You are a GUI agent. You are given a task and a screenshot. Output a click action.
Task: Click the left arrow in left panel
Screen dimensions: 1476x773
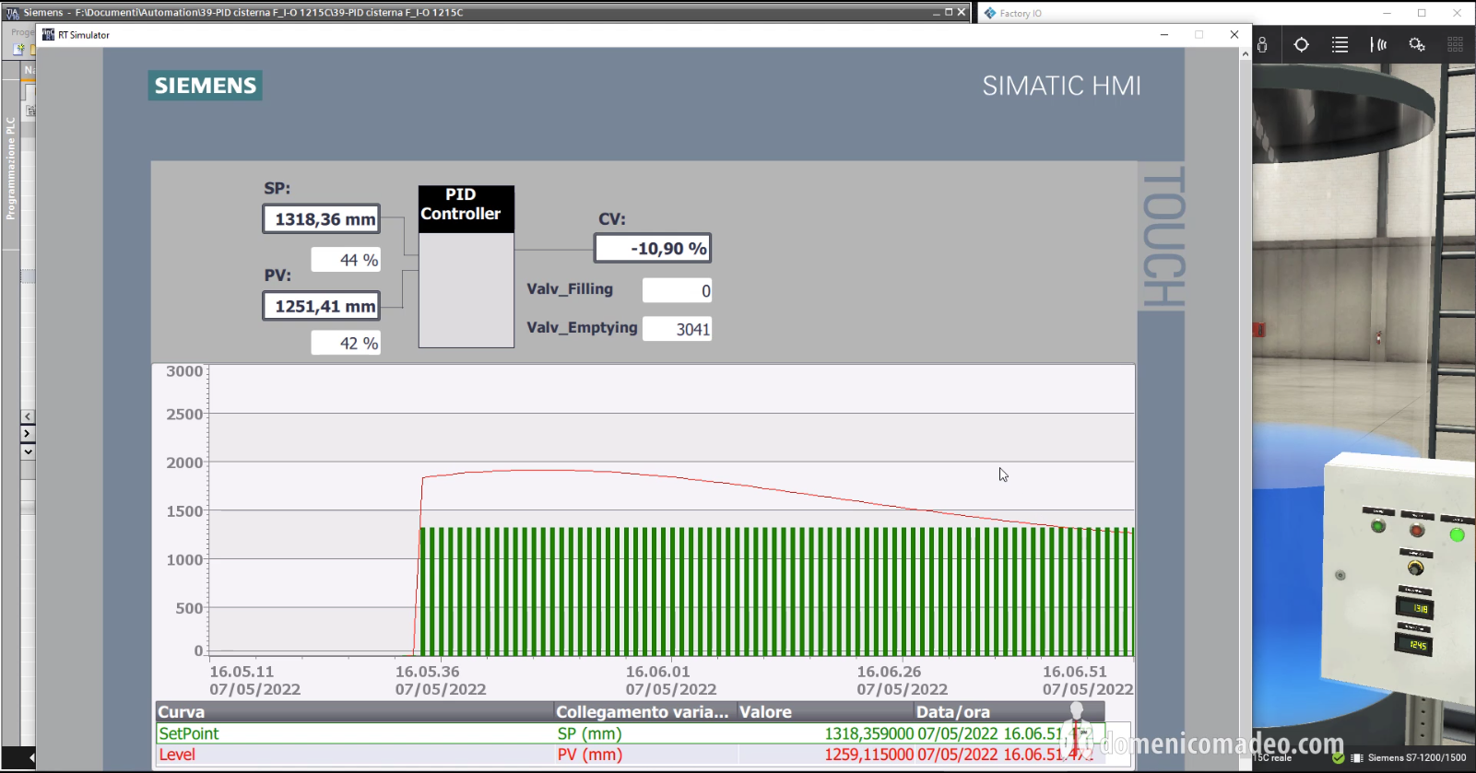click(28, 416)
